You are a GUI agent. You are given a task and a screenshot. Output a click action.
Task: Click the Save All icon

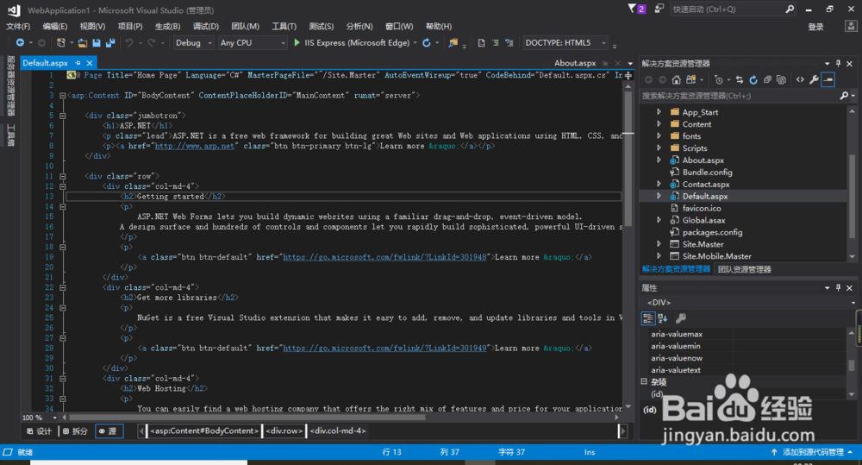pos(110,42)
